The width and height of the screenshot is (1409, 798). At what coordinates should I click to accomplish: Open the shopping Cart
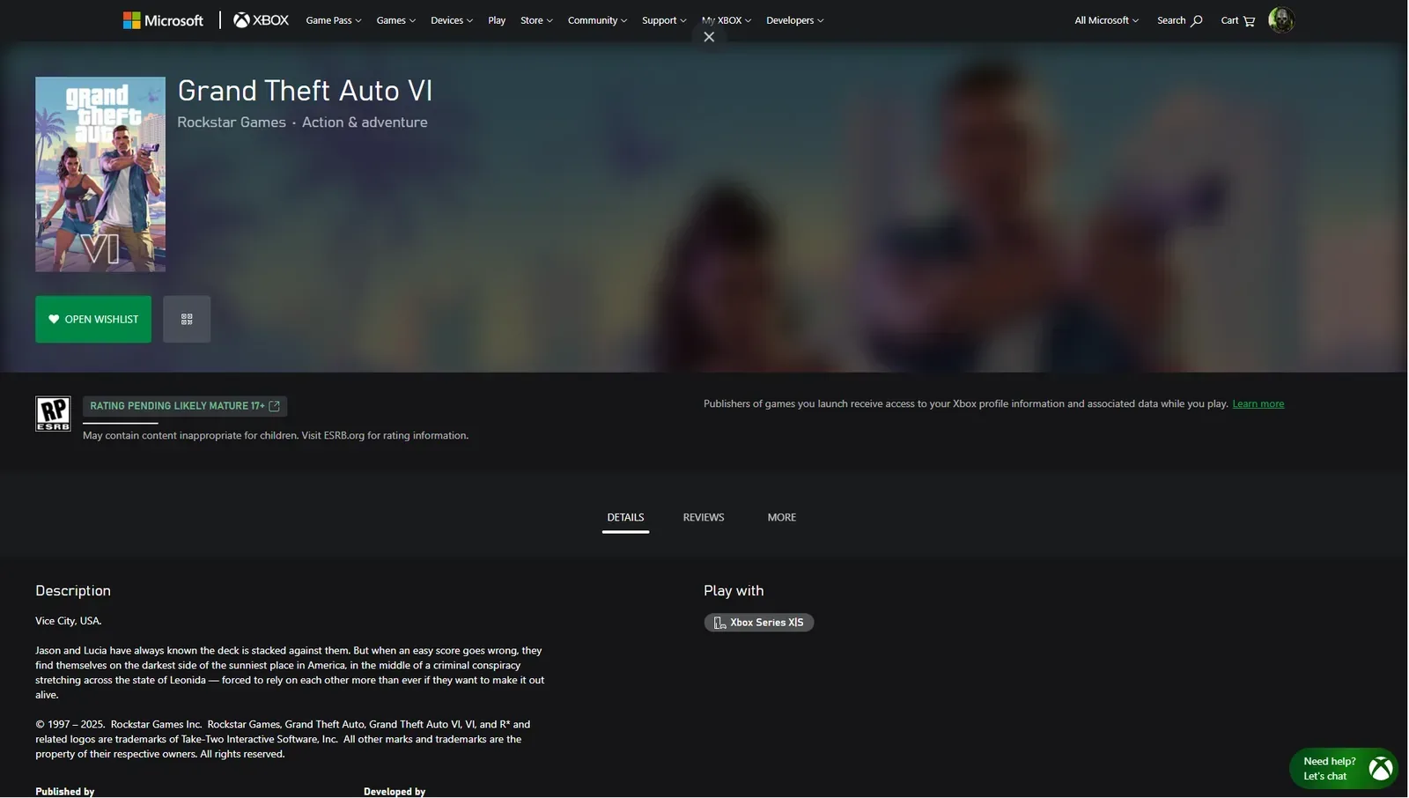pos(1237,20)
